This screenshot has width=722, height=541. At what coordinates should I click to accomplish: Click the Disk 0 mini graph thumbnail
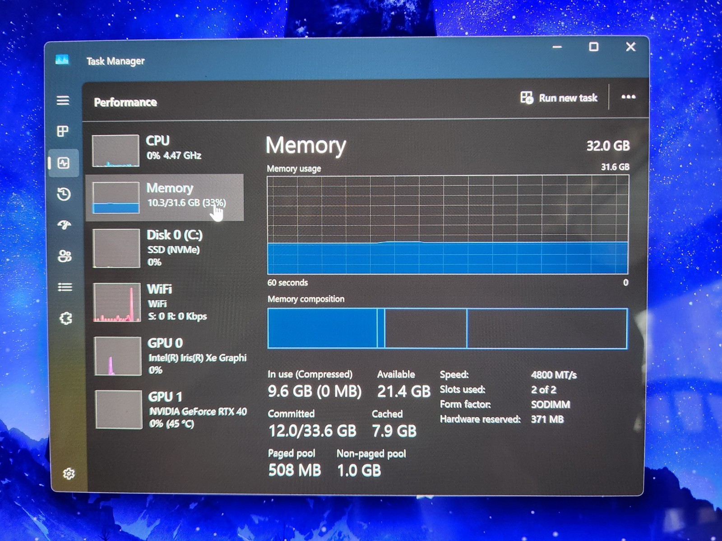coord(116,248)
